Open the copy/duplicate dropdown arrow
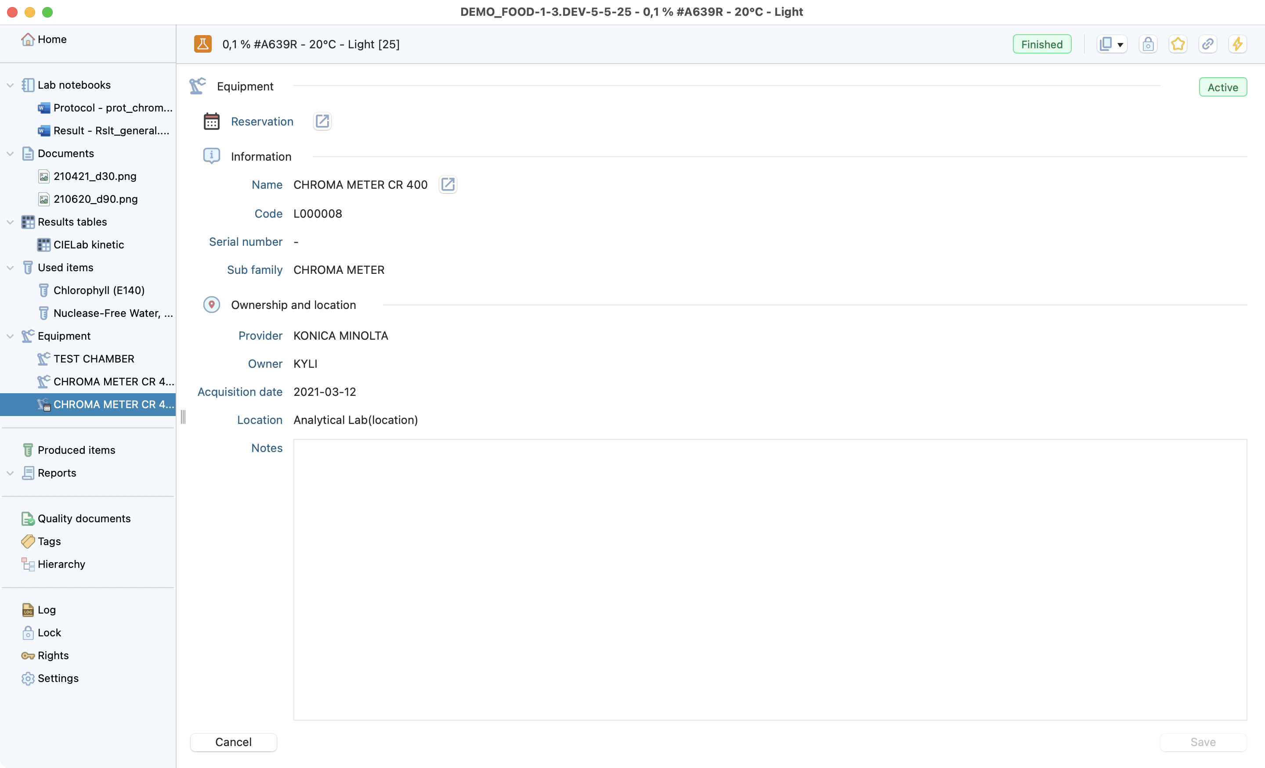Viewport: 1265px width, 768px height. click(x=1120, y=45)
